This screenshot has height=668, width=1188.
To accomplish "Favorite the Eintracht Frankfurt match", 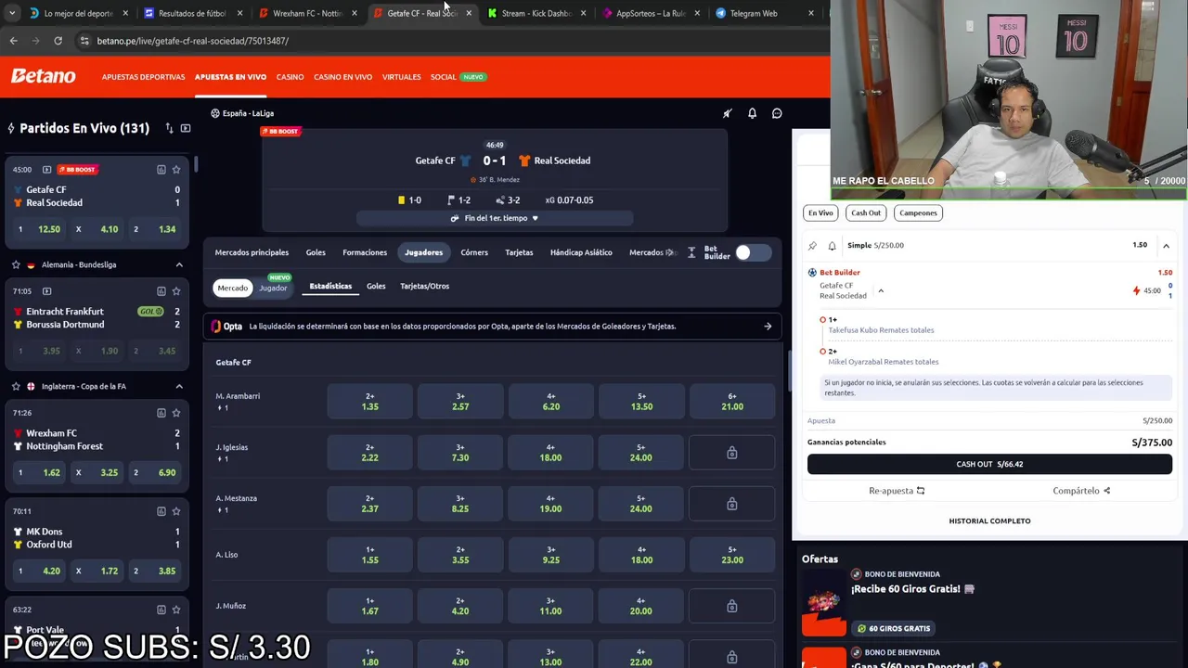I will pyautogui.click(x=176, y=291).
